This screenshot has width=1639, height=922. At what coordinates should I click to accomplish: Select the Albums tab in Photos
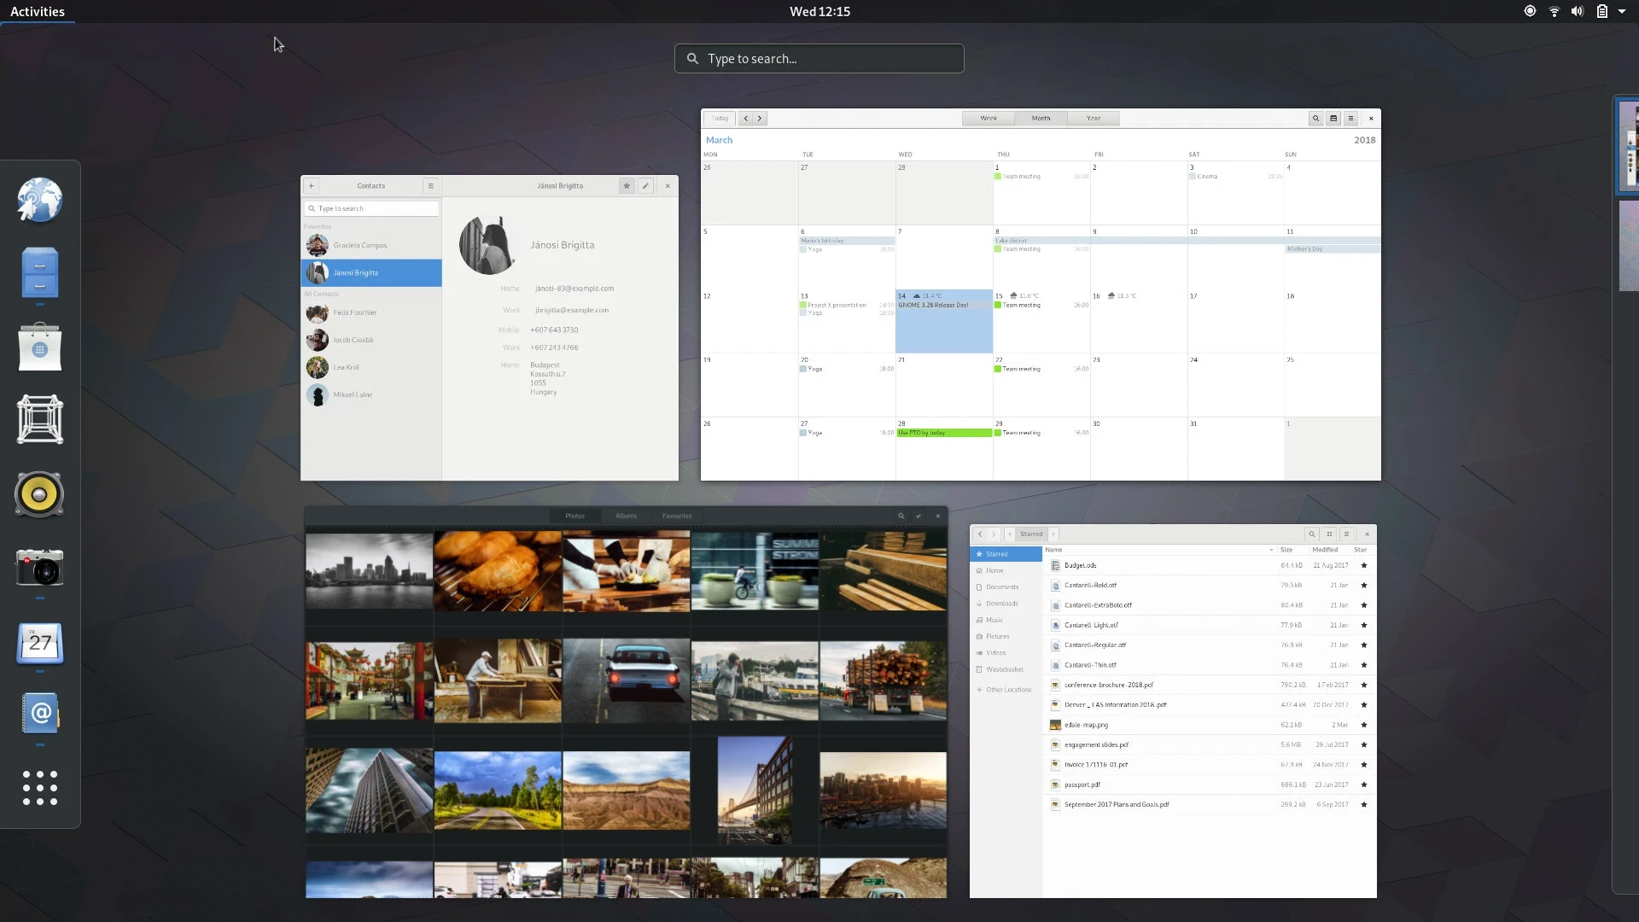click(x=626, y=516)
